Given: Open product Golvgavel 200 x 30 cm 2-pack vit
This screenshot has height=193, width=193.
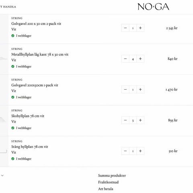Looking at the screenshot, I should tap(36, 24).
